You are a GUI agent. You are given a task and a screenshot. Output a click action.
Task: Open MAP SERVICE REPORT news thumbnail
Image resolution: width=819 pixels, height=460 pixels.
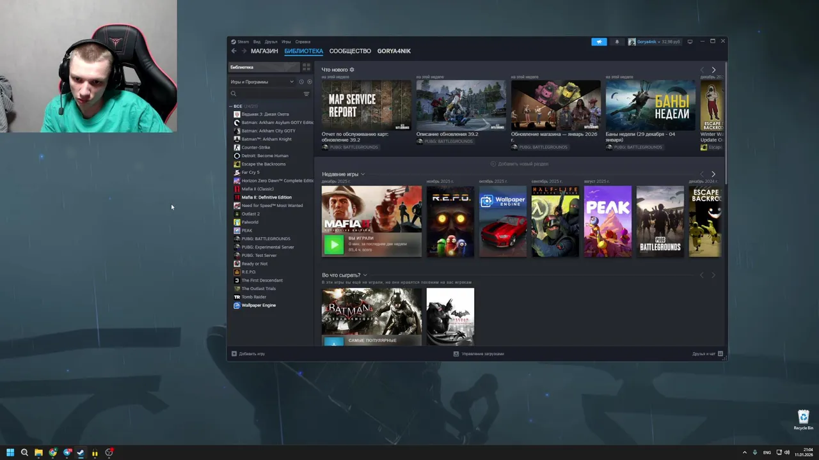click(367, 105)
